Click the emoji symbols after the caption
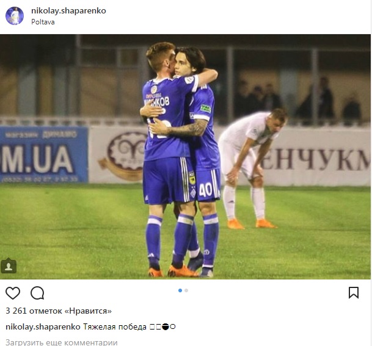This screenshot has height=346, width=372. (162, 327)
